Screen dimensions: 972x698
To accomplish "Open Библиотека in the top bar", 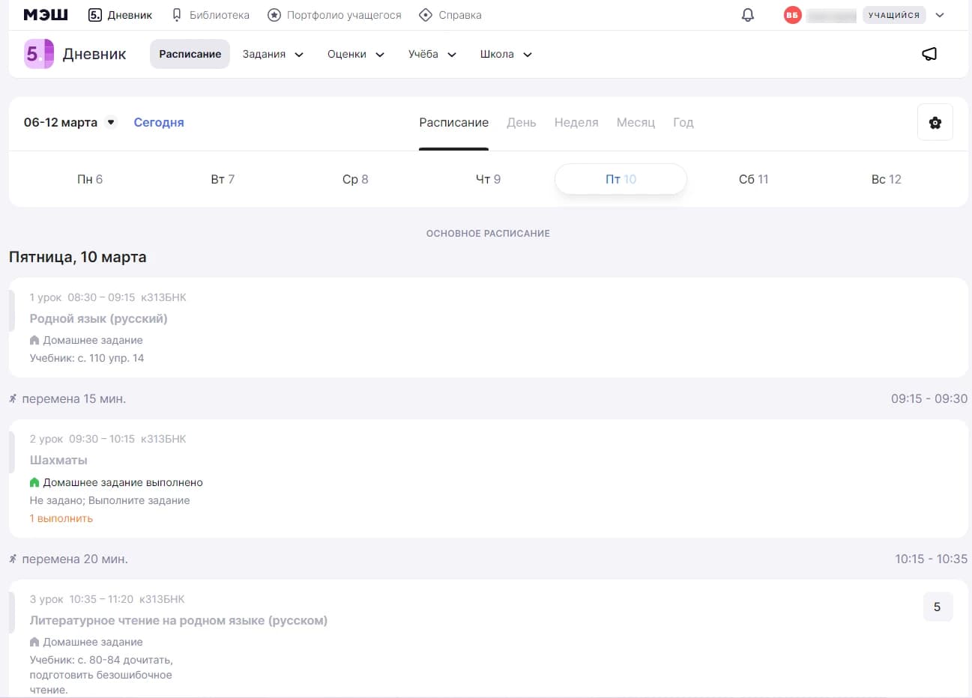I will click(x=211, y=15).
